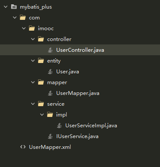Click Java icon beside IUserService.java
This screenshot has width=160, height=167.
click(50, 136)
